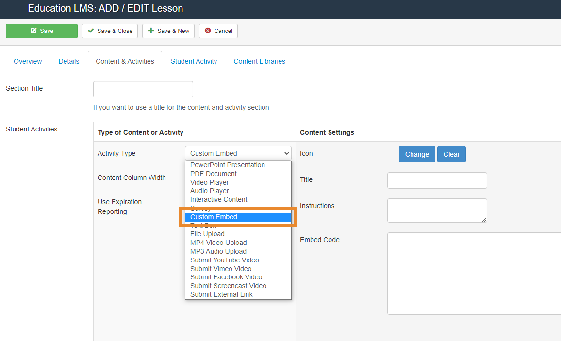Click the Instructions text area
561x341 pixels.
[x=437, y=211]
